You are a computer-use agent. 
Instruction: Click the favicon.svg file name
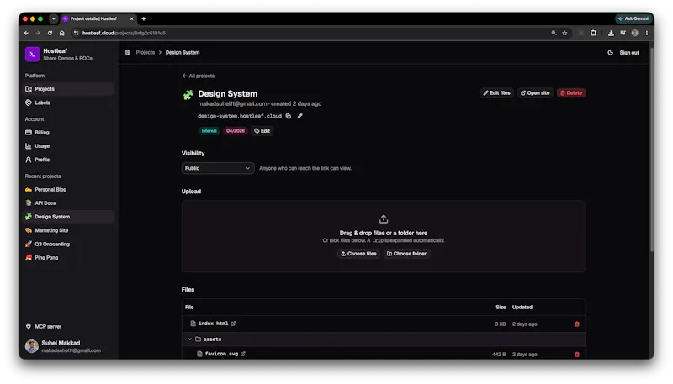221,354
